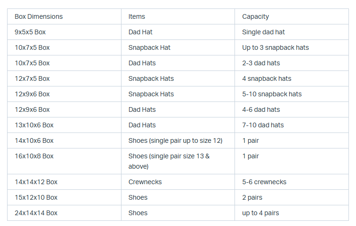
Task: Select the Items column header
Action: click(137, 16)
